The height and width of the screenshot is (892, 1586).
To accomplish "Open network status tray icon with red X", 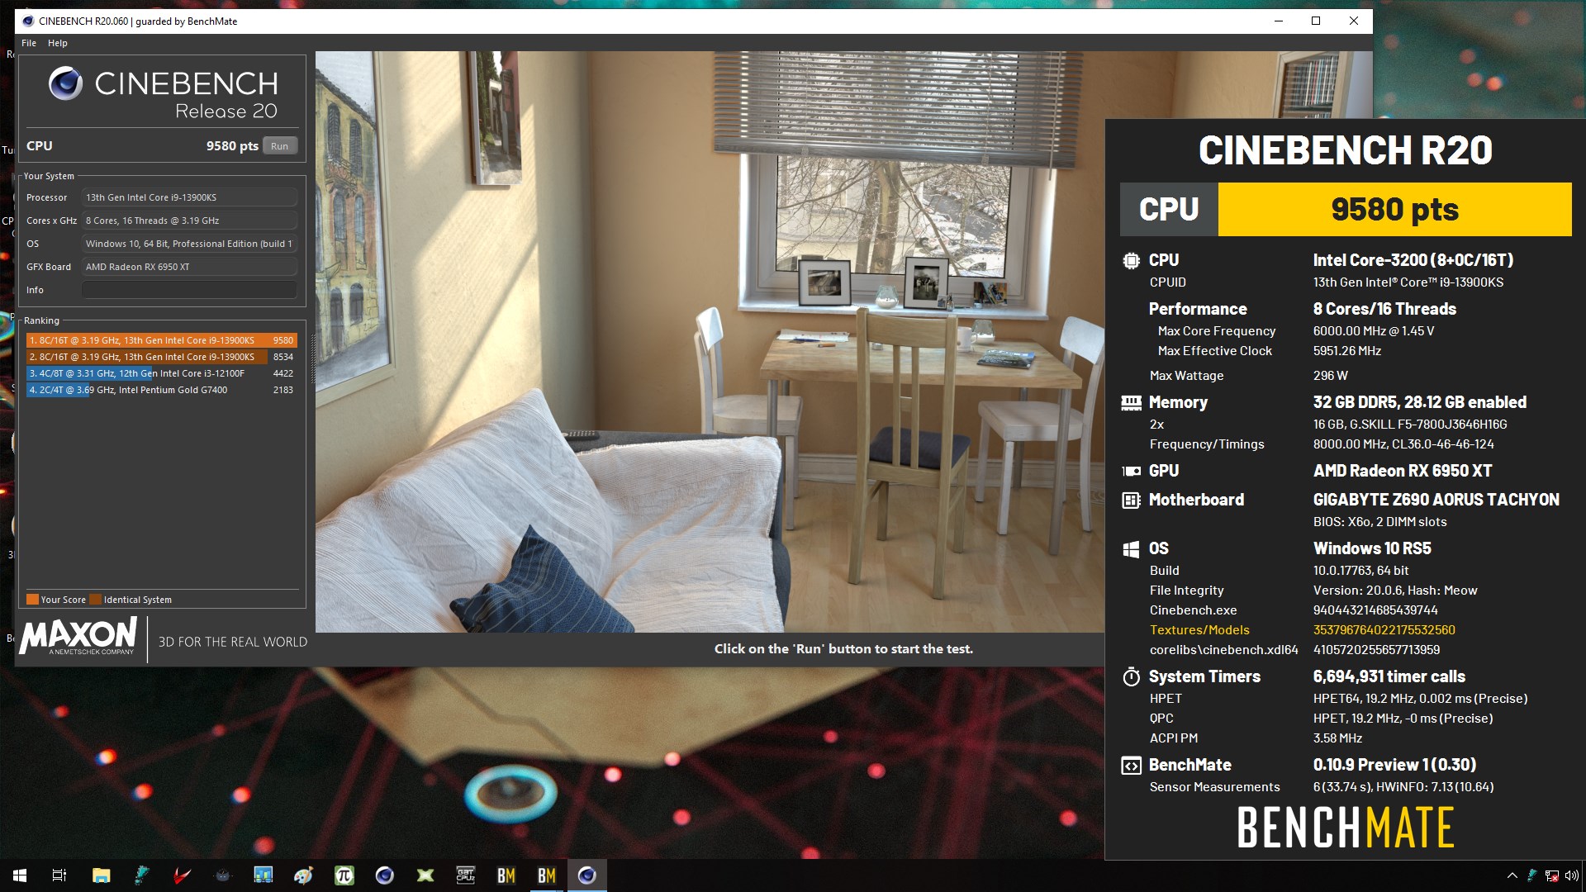I will [1552, 875].
